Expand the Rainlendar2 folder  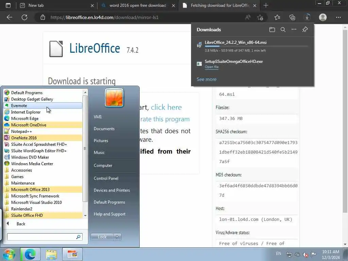(43, 209)
